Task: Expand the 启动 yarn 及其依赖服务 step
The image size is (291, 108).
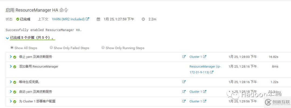Action: point(11,91)
